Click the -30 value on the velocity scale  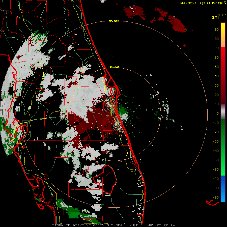coord(216,141)
